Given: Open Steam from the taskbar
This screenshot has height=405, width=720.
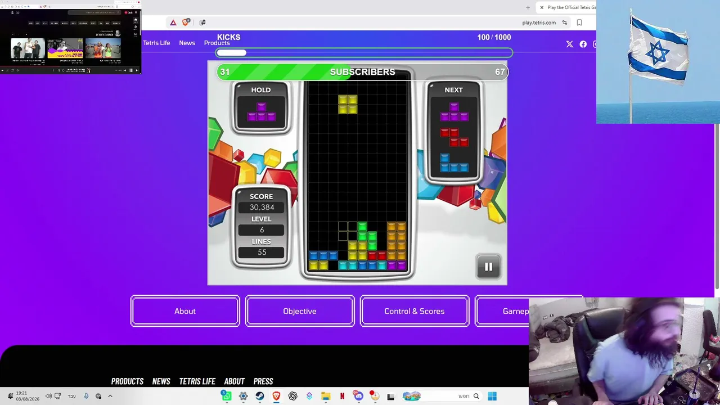Looking at the screenshot, I should pos(260,396).
